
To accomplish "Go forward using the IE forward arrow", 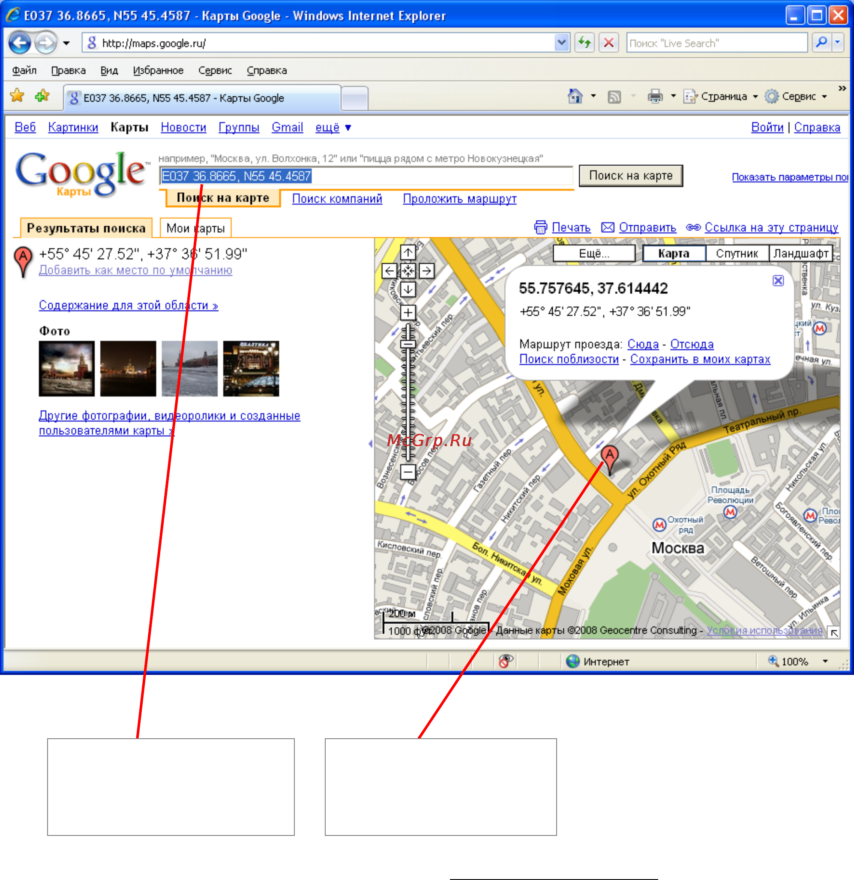I will point(46,44).
